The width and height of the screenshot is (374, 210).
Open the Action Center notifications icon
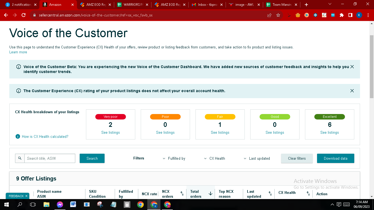click(x=339, y=205)
